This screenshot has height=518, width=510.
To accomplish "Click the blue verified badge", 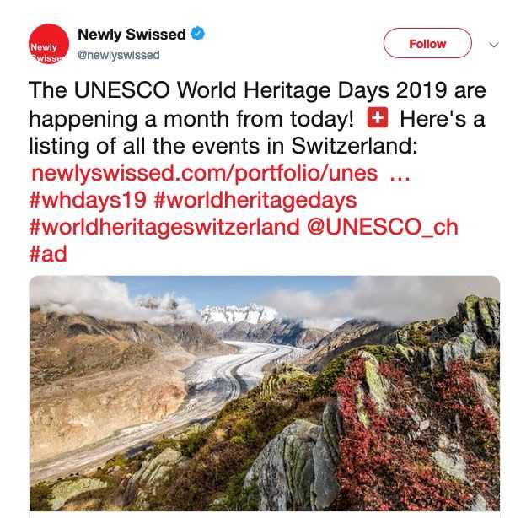I will [199, 35].
